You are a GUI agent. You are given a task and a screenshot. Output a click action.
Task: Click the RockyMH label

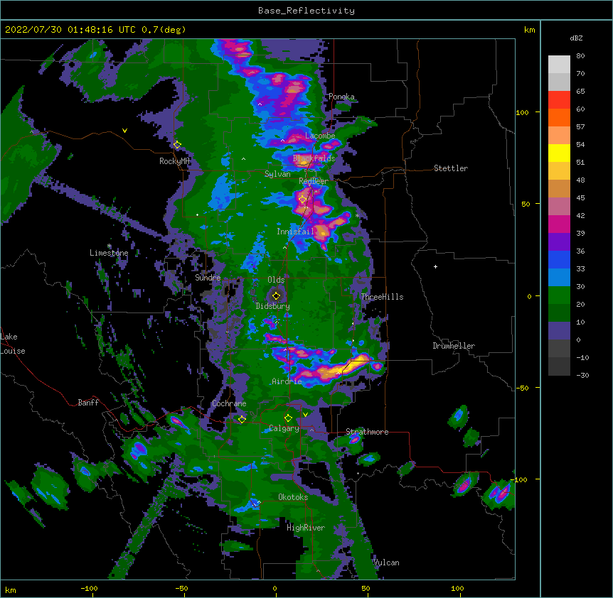click(174, 161)
